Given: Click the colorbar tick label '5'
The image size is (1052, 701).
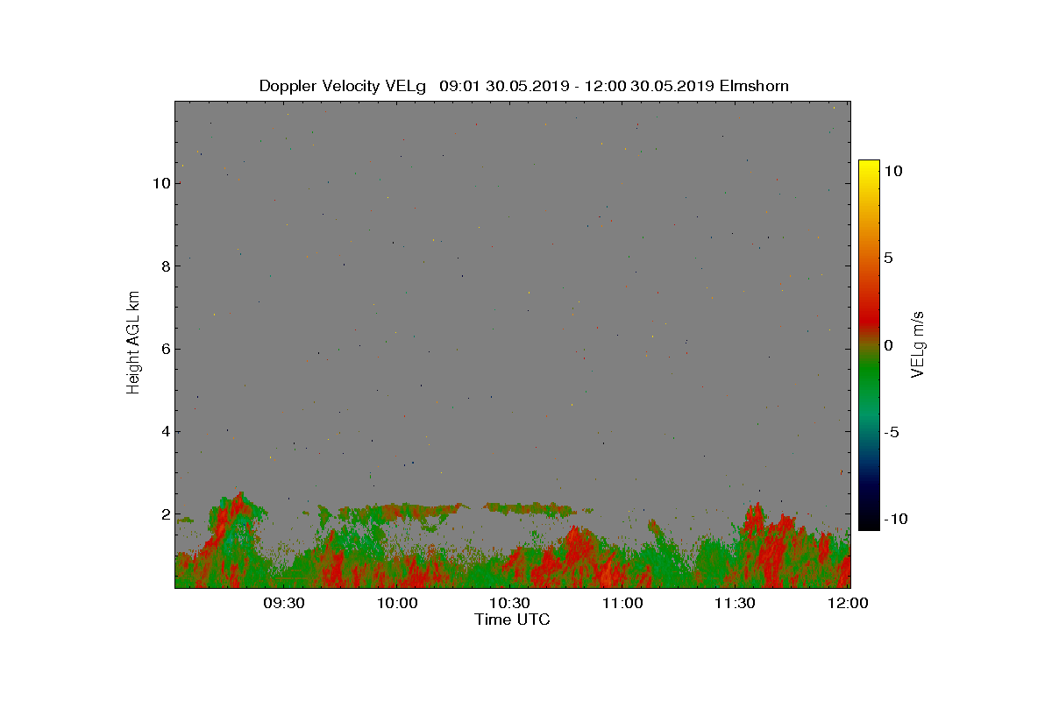Looking at the screenshot, I should pos(888,258).
